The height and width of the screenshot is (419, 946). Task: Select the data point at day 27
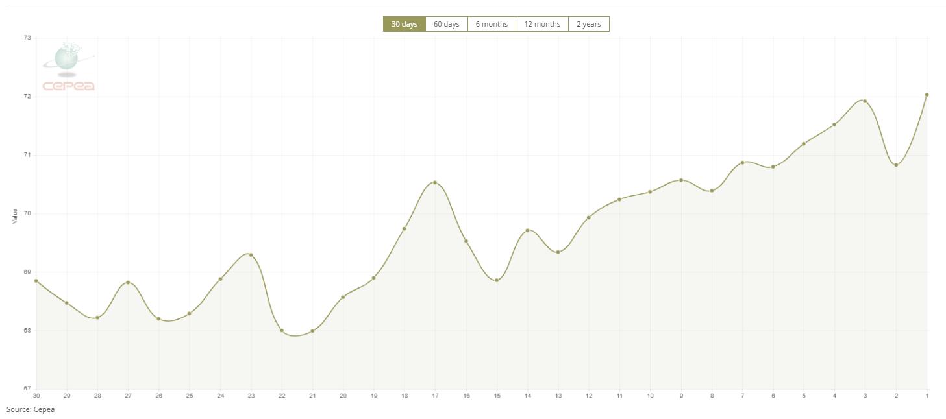pos(128,282)
